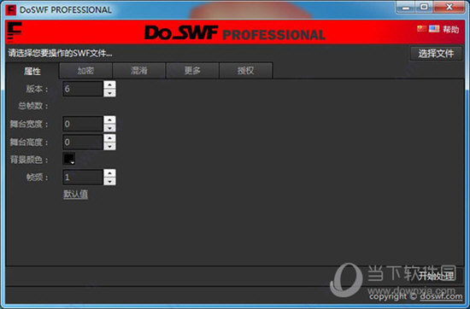Click the 开始处理 button
470x309 pixels.
437,276
